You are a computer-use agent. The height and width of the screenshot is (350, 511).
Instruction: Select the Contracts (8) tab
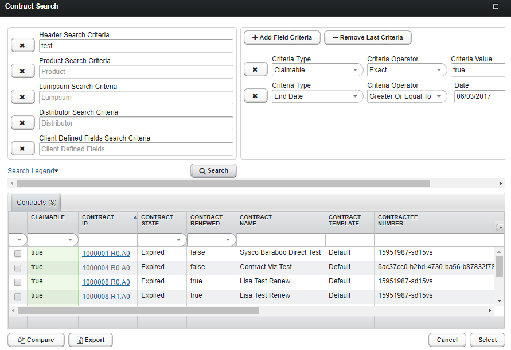tap(36, 203)
